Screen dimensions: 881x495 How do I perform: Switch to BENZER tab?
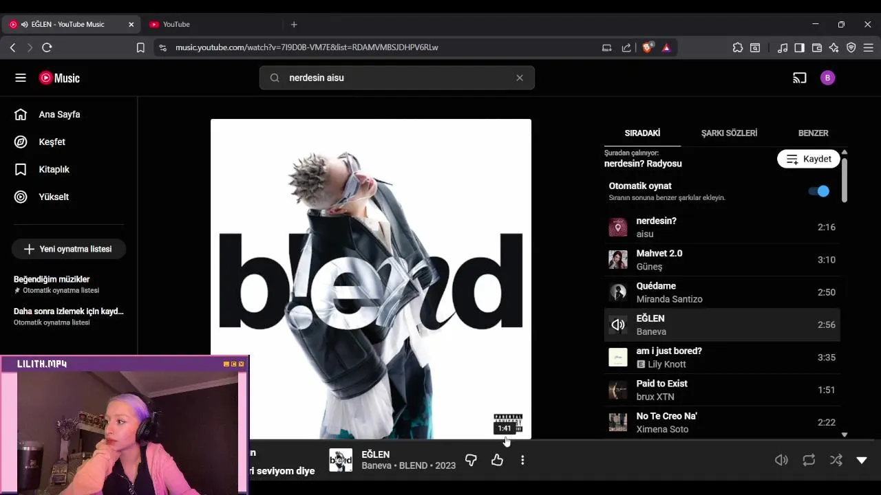(x=813, y=133)
